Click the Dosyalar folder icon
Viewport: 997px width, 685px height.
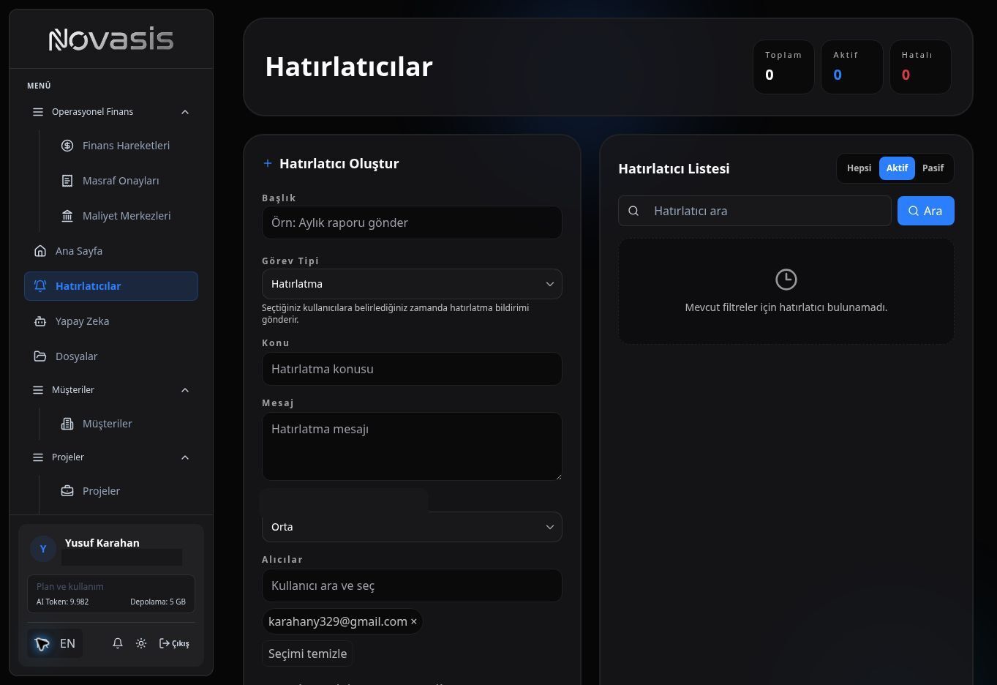point(40,356)
